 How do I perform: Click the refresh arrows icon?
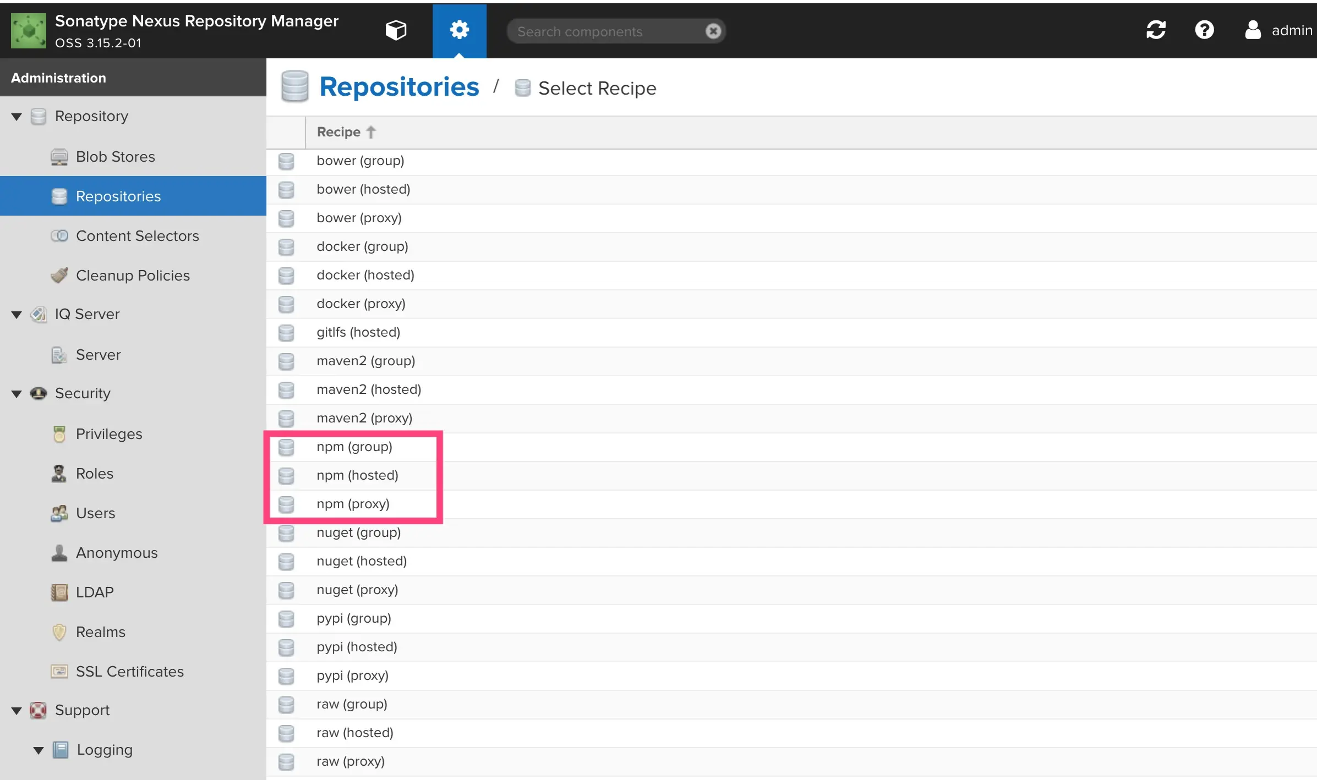coord(1156,30)
